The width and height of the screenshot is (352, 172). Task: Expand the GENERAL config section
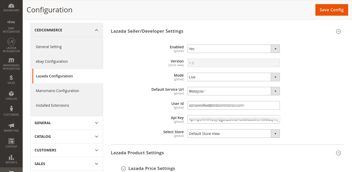[x=67, y=123]
